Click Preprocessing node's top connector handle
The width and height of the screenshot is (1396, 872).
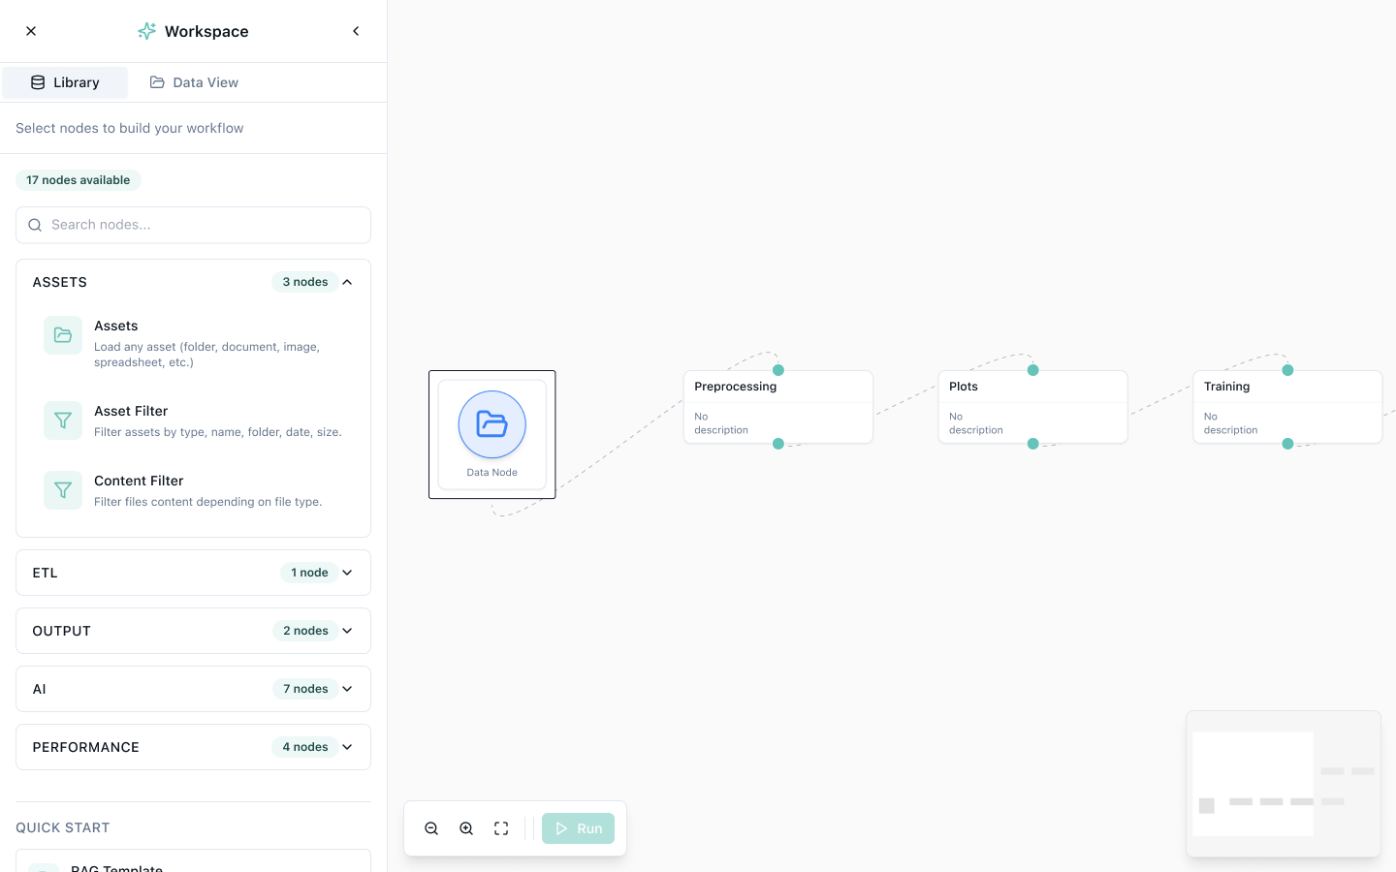coord(778,370)
